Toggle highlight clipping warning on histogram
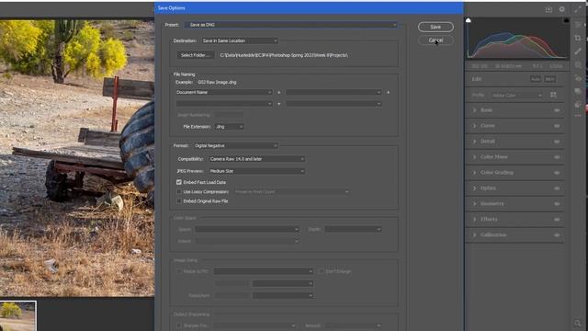 tap(566, 20)
